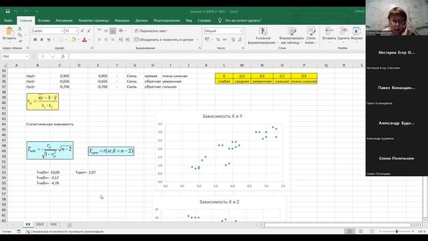
Task: Expand the Number group dialog launcher
Action: [243, 48]
